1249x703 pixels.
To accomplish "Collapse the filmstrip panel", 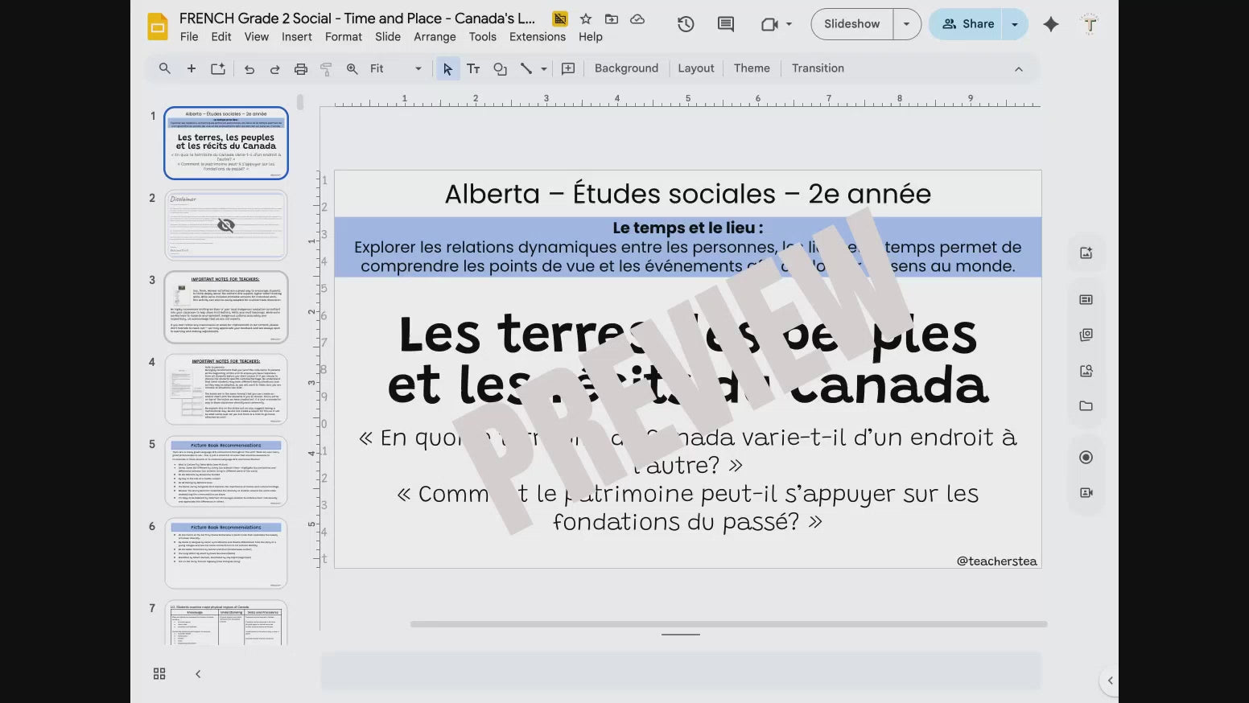I will click(x=198, y=673).
